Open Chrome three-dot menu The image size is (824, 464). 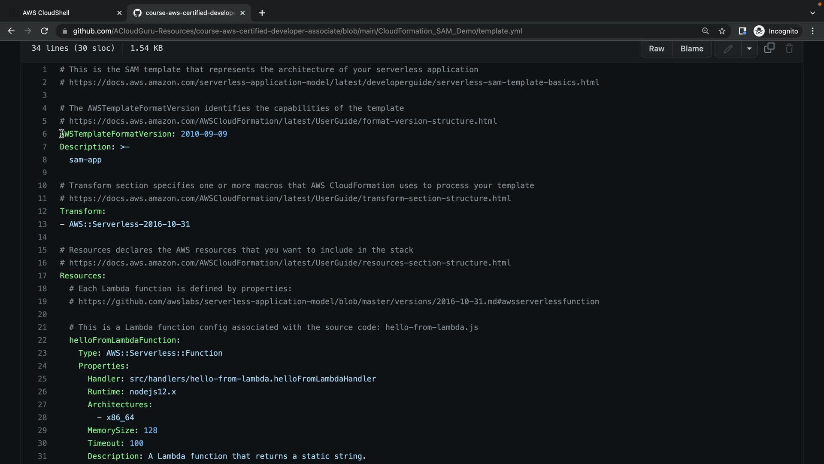click(x=812, y=31)
